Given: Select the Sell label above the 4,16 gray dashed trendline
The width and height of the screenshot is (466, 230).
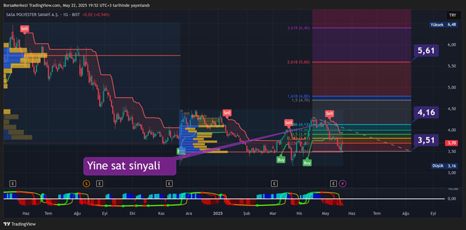Looking at the screenshot, I should click(x=329, y=113).
